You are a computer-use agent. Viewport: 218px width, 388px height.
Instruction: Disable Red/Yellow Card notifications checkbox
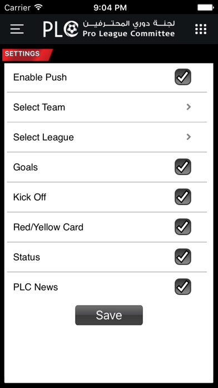tap(183, 227)
